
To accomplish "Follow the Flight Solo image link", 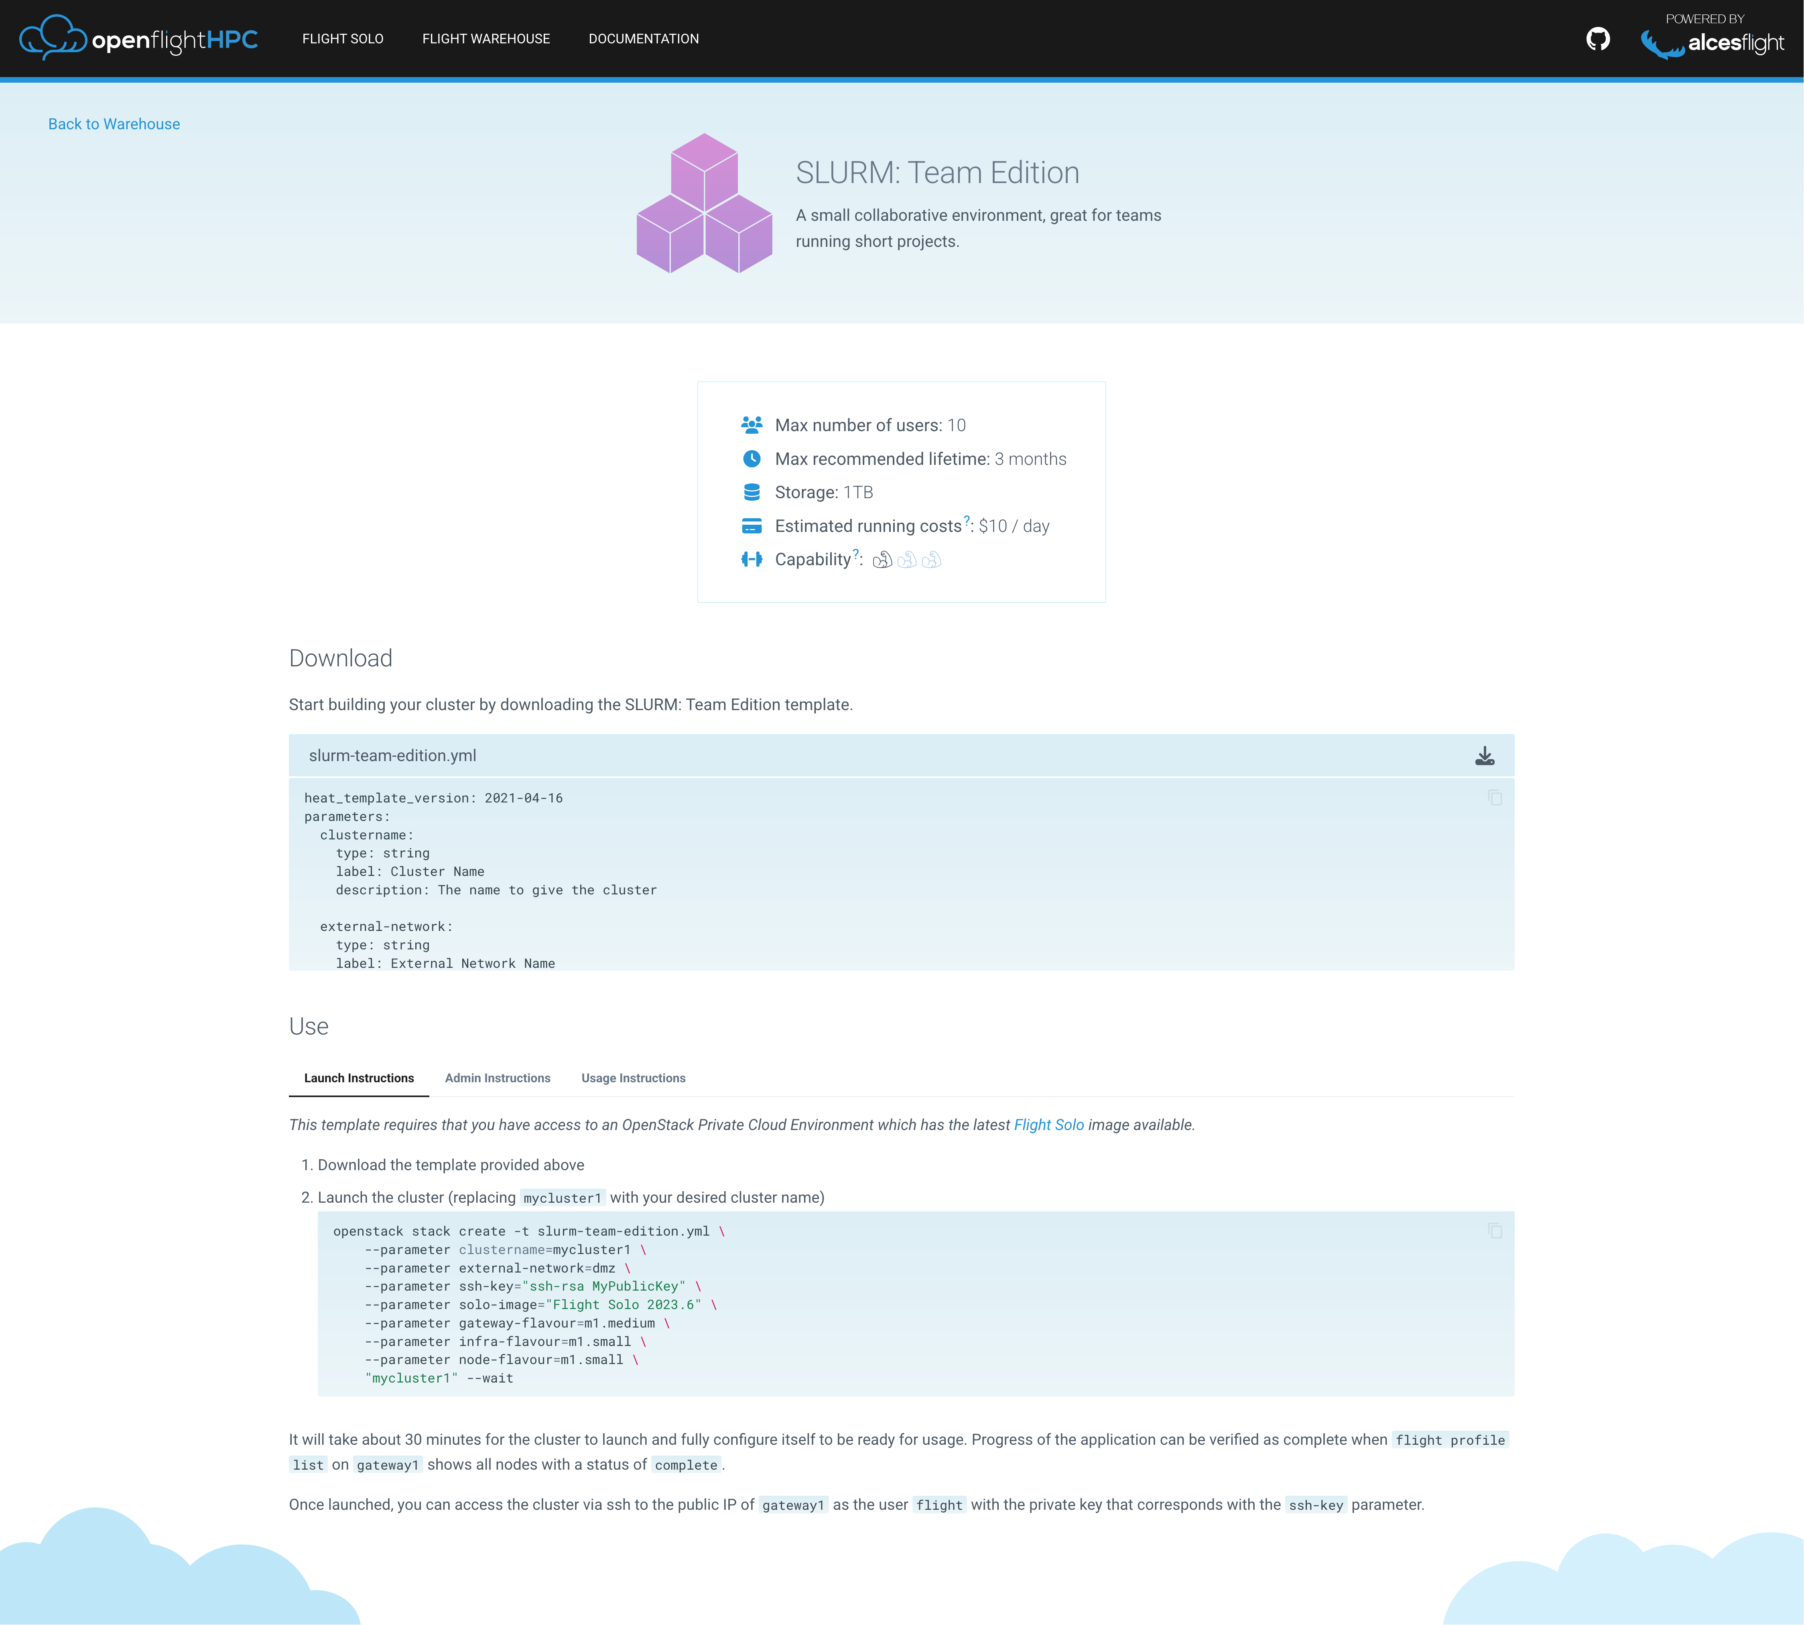I will 1048,1125.
